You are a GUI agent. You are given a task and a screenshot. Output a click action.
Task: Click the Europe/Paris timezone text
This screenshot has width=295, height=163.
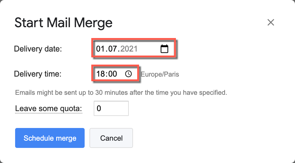click(160, 74)
